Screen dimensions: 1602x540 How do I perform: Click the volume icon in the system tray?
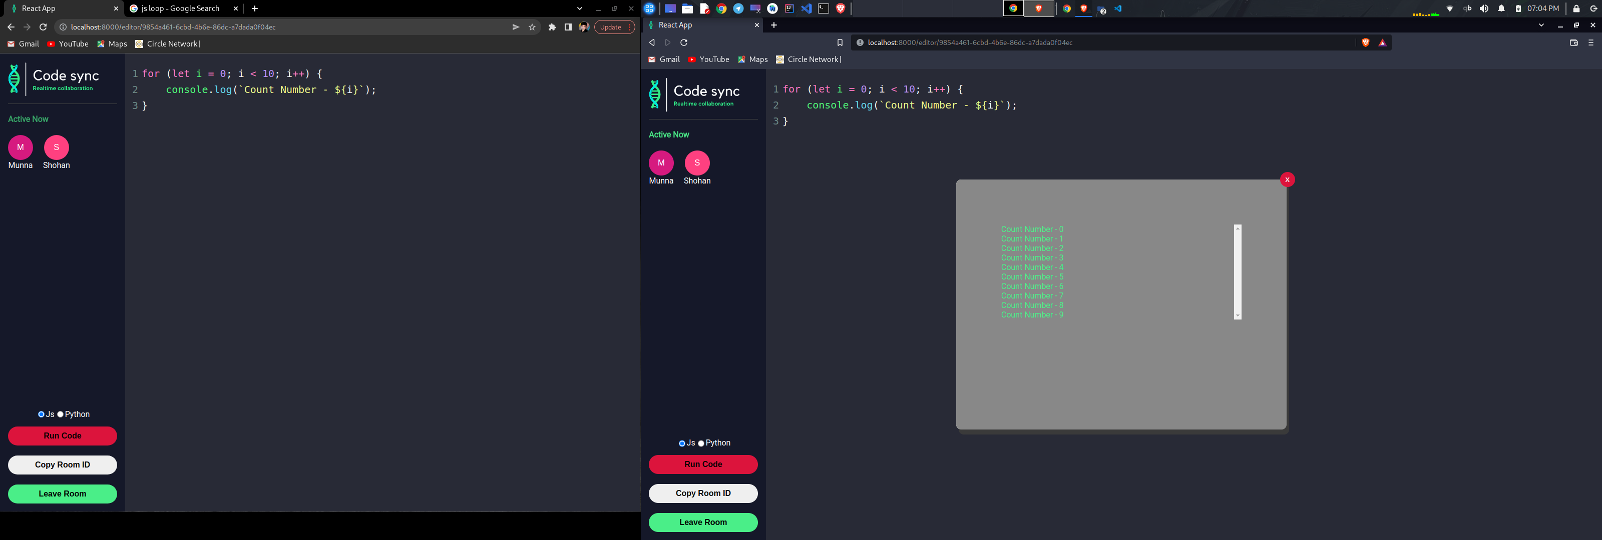click(1484, 8)
